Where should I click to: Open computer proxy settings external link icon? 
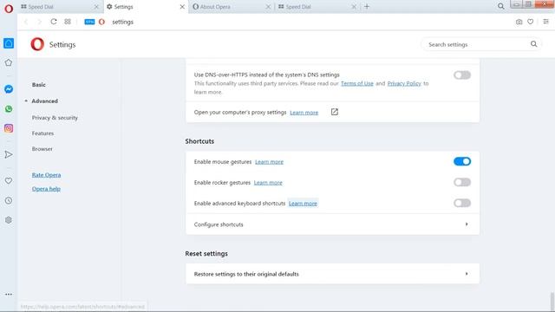click(335, 112)
